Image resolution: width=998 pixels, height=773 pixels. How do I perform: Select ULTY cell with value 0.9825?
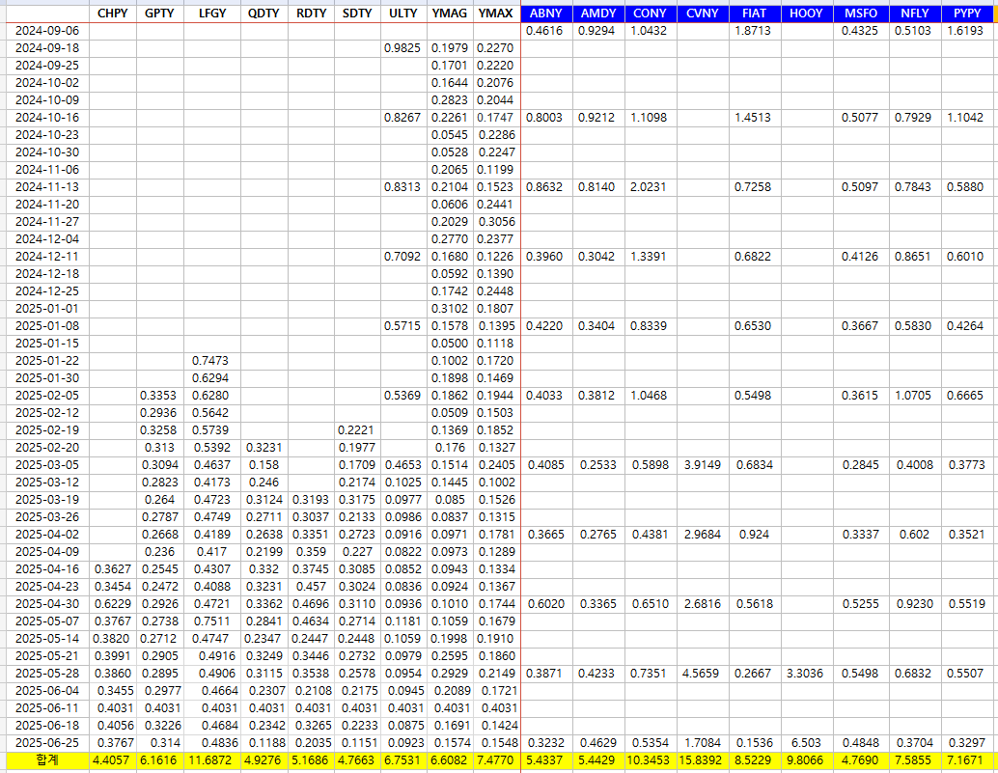403,48
